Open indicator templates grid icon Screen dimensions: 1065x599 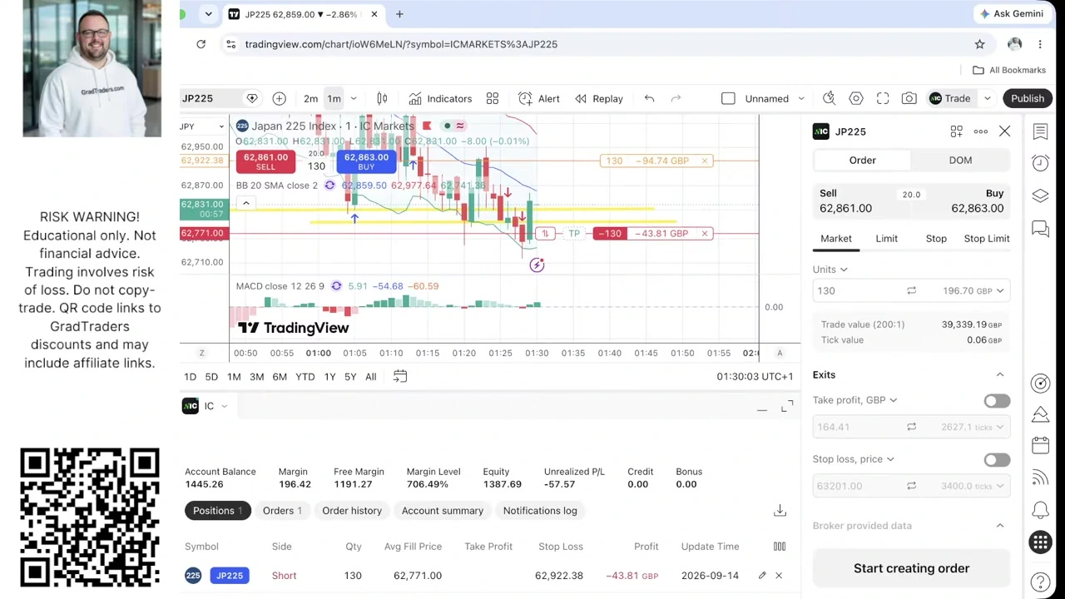(493, 98)
